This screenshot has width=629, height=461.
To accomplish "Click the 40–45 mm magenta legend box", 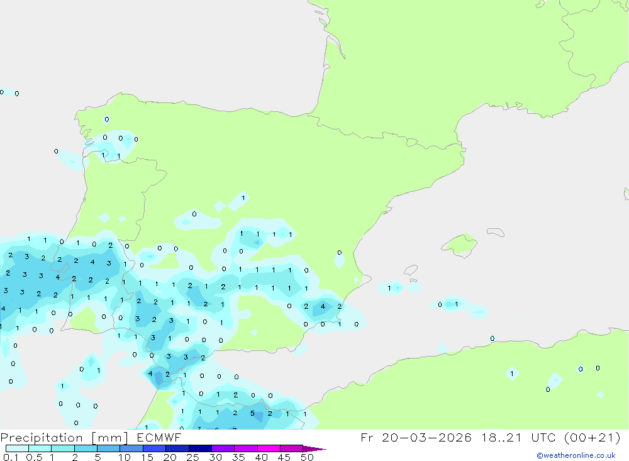I will pos(269,448).
